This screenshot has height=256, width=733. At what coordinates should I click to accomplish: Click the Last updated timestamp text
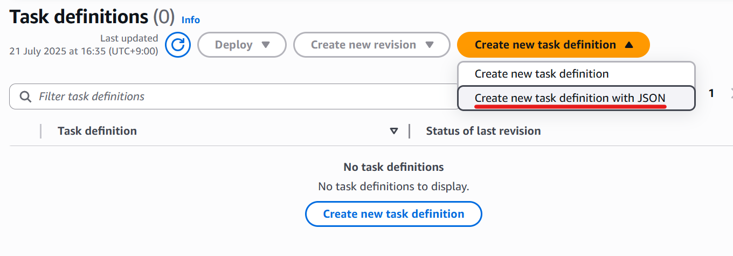coord(84,45)
